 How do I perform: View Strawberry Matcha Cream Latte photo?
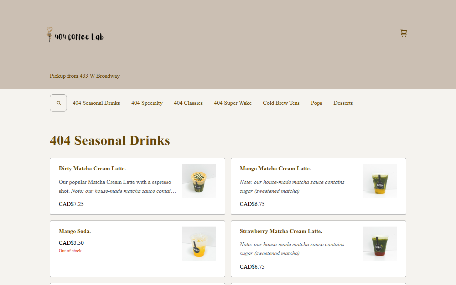(x=380, y=244)
